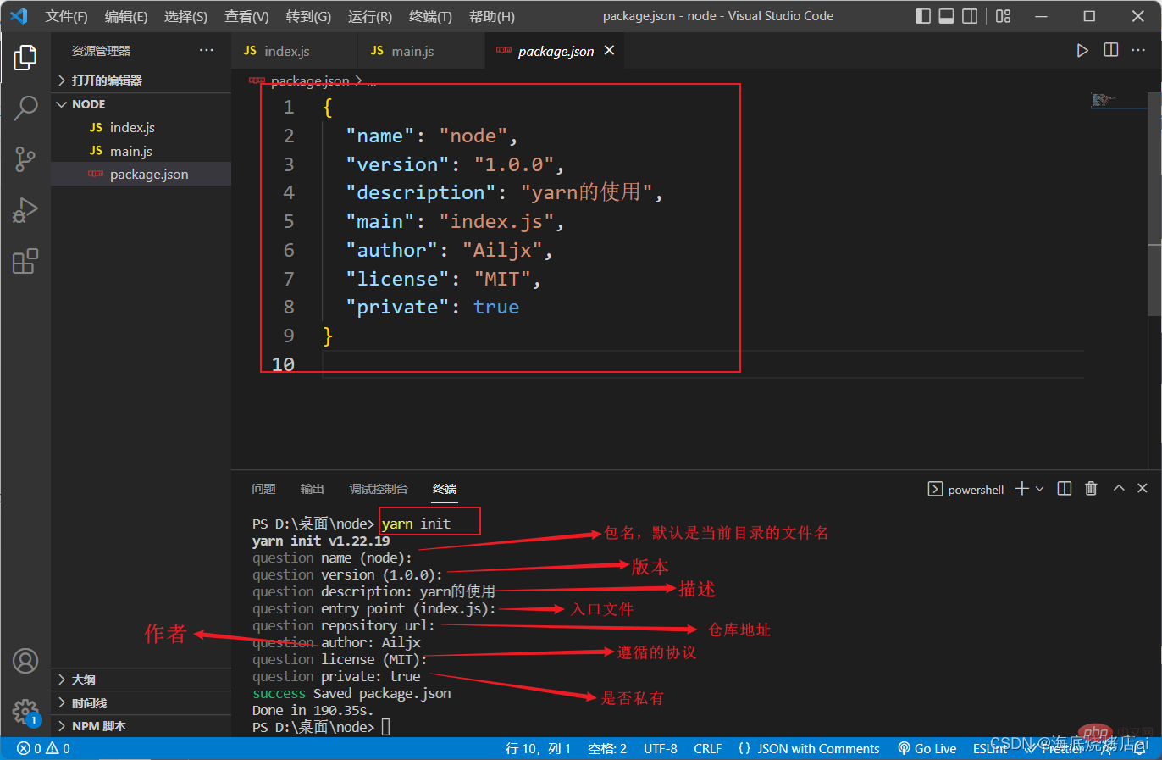Open the Source Control view
The image size is (1162, 760).
pyautogui.click(x=25, y=158)
